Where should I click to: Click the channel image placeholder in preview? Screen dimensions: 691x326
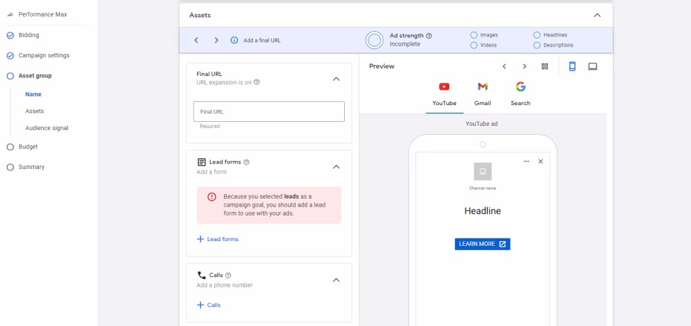point(482,172)
